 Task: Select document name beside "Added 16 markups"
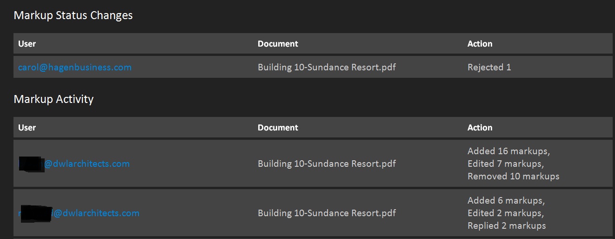[x=327, y=164]
